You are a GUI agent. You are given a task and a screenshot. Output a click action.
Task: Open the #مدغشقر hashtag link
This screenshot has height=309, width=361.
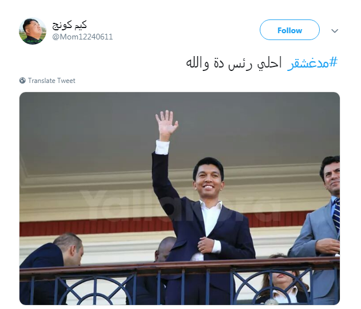pos(312,62)
